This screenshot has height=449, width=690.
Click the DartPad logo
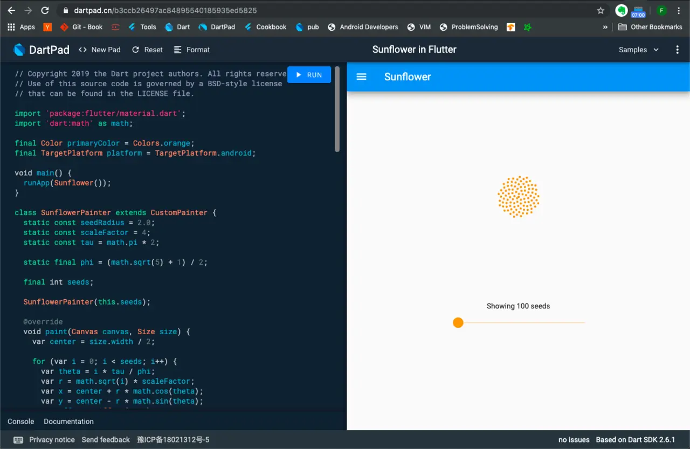(x=42, y=50)
